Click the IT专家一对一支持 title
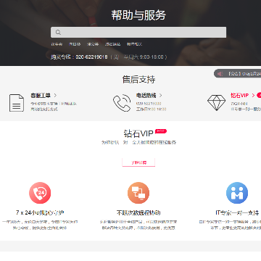This screenshot has height=261, width=261. (x=237, y=212)
